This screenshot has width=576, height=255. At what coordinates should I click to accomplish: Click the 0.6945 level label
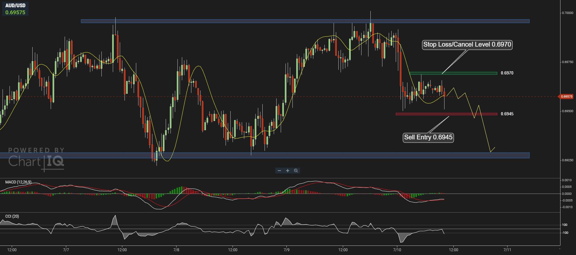507,114
